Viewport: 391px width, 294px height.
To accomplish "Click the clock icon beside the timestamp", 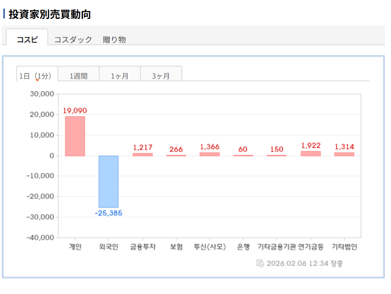I will [x=260, y=263].
